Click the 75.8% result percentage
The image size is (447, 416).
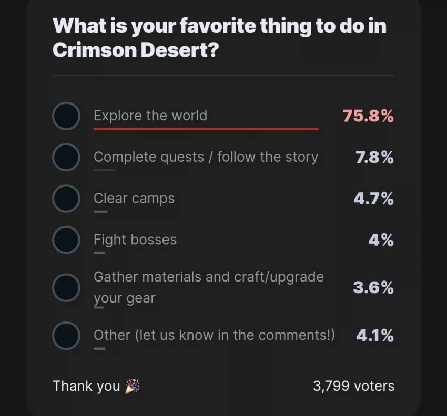click(x=368, y=116)
